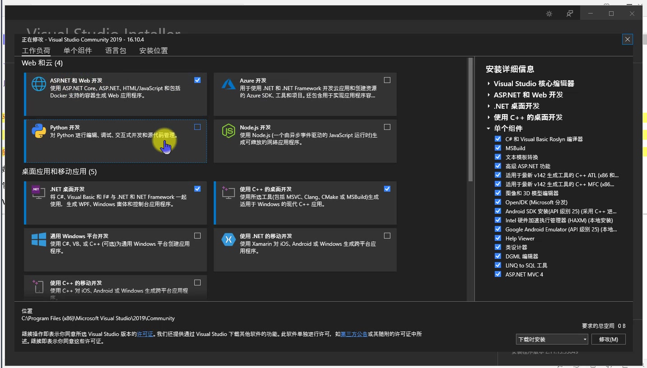Close the modify workloads dialog
Image resolution: width=647 pixels, height=368 pixels.
628,39
